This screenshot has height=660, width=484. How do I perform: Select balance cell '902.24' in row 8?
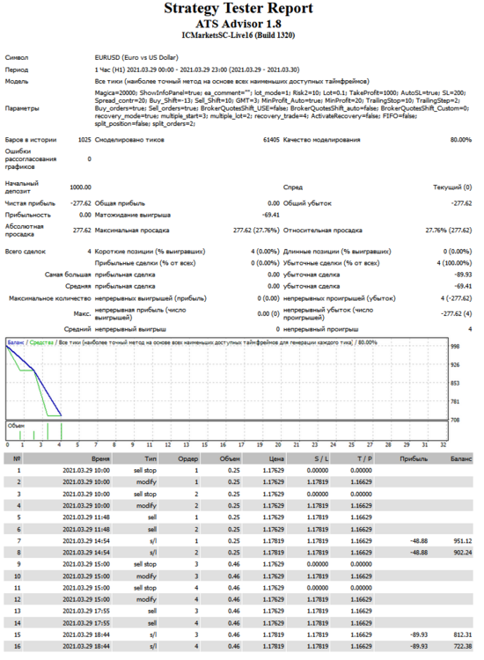pyautogui.click(x=463, y=553)
